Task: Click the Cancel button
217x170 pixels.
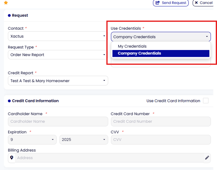Action: coord(203,3)
